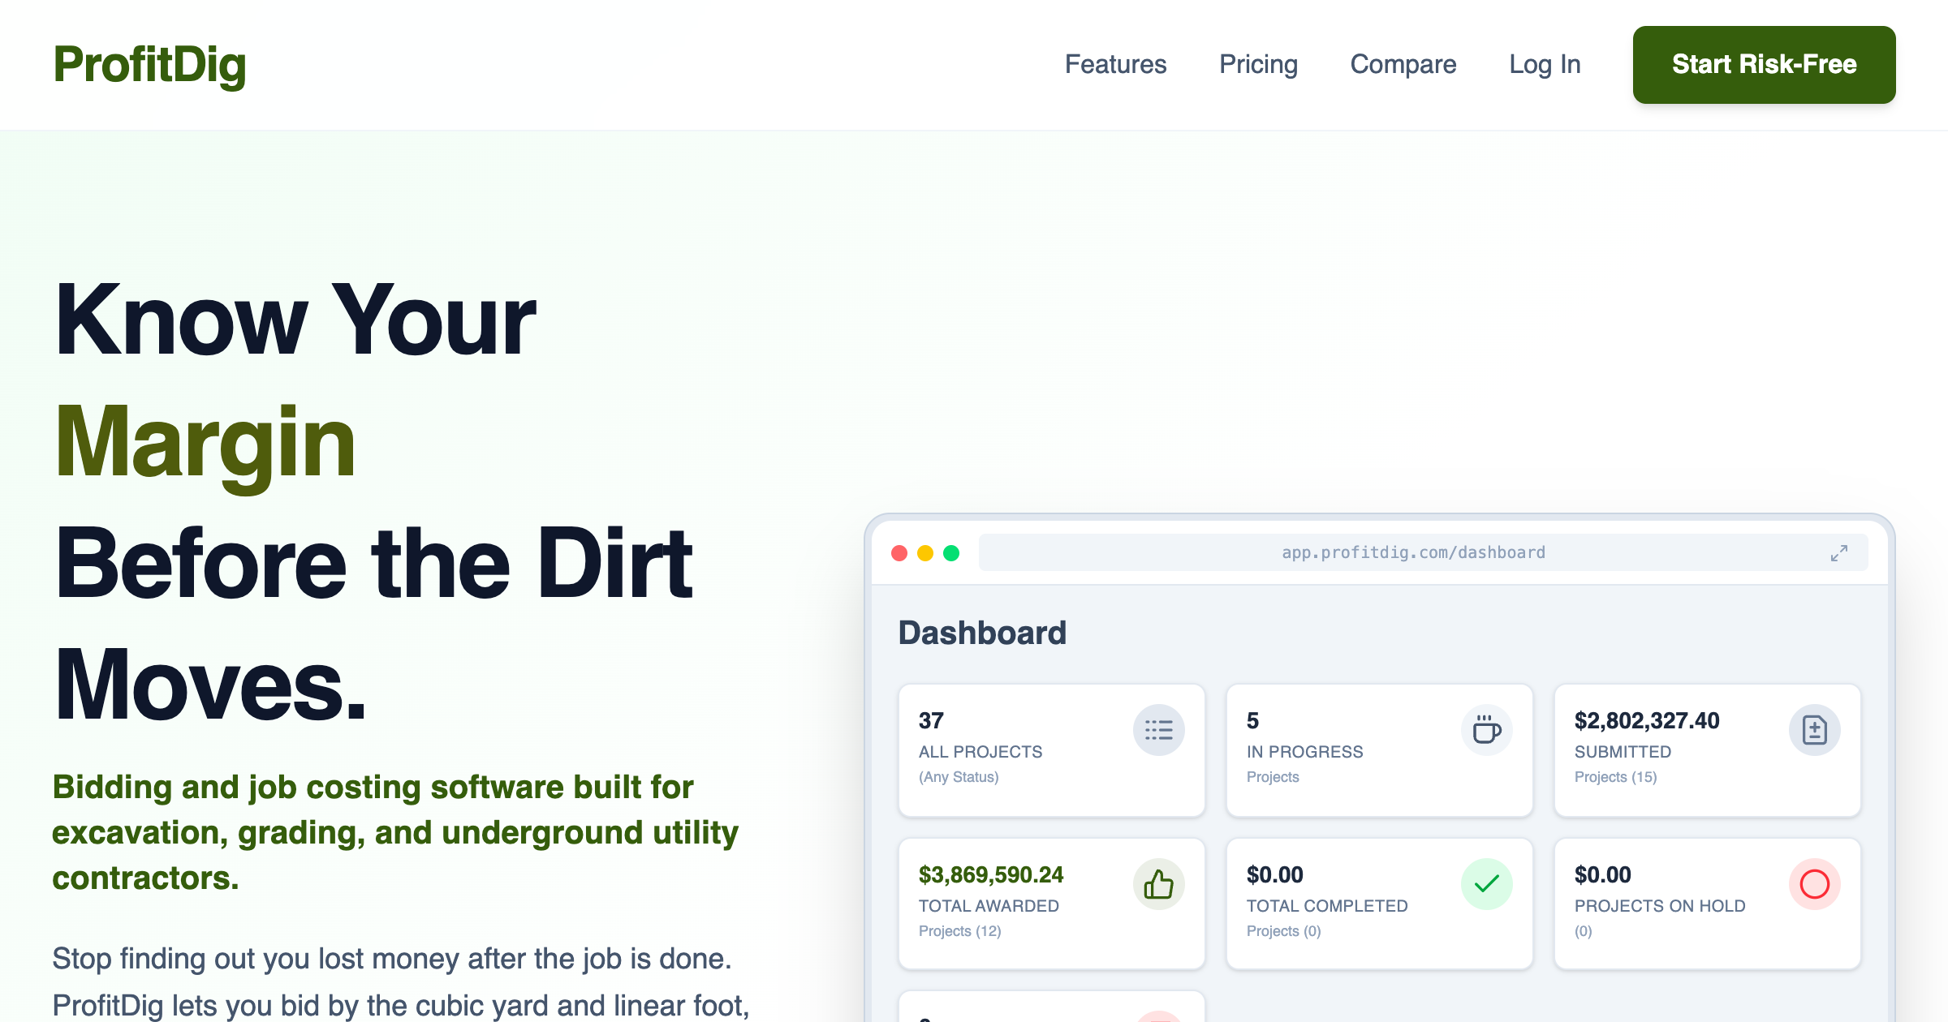The image size is (1948, 1022).
Task: Click the Projects On Hold red circle icon
Action: (x=1814, y=884)
